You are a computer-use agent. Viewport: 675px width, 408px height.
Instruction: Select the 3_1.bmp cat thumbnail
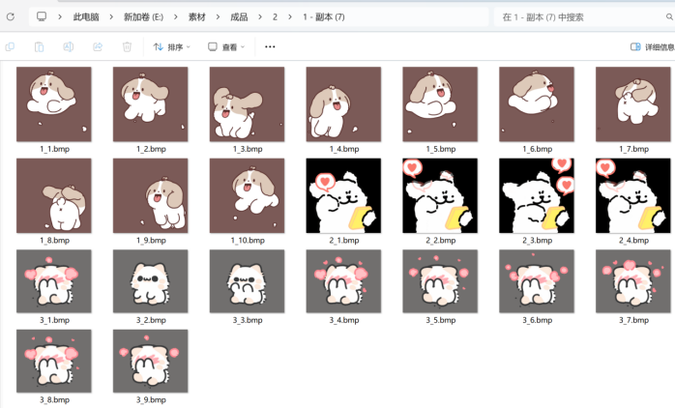coord(54,281)
